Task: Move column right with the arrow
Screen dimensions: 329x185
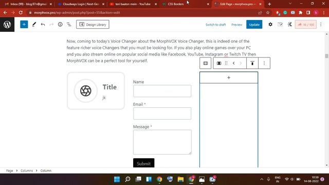Action: 241,63
